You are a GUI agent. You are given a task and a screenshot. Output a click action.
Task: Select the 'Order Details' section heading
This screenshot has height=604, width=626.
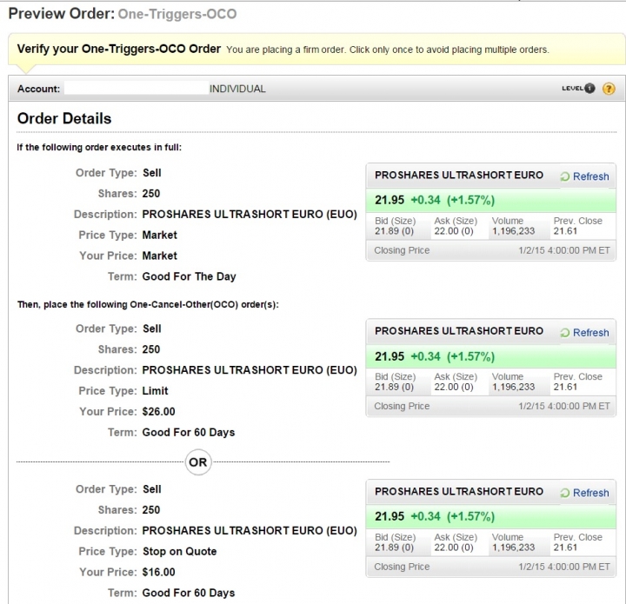pos(64,118)
